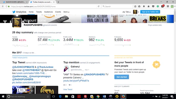Open the pic.twitter.com link

[x=26, y=82]
